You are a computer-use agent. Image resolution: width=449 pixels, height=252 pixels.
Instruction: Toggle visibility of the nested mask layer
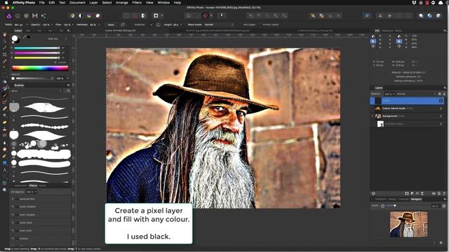(x=441, y=124)
